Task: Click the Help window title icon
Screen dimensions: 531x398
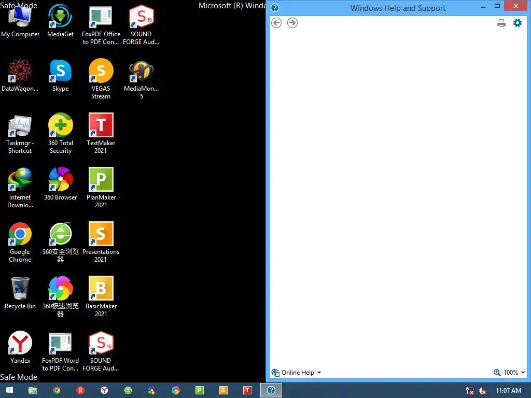Action: coord(275,8)
